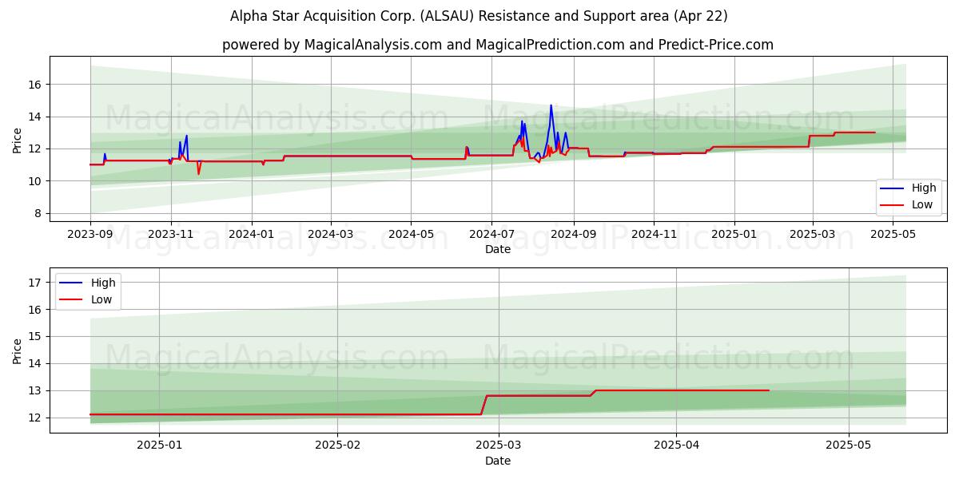This screenshot has height=479, width=959.
Task: Click 'High' in the upper chart legend
Action: pos(924,188)
